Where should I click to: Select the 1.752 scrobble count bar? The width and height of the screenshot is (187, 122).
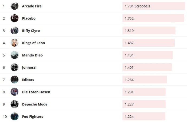click(153, 18)
